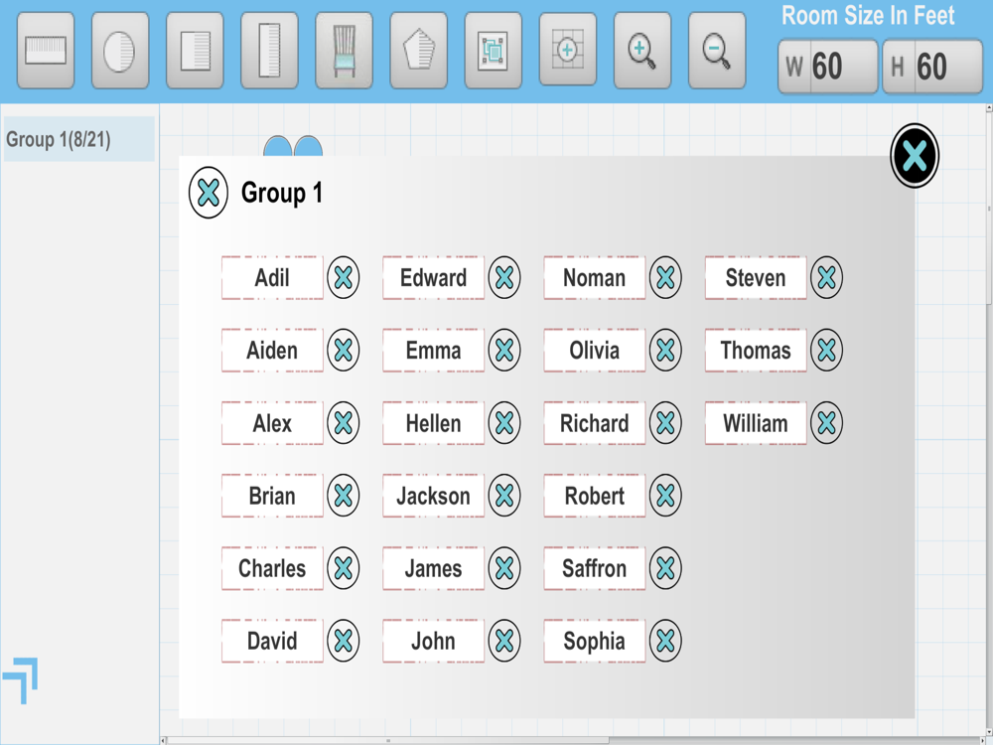Image resolution: width=993 pixels, height=745 pixels.
Task: Remove Edward from the group
Action: pyautogui.click(x=504, y=277)
